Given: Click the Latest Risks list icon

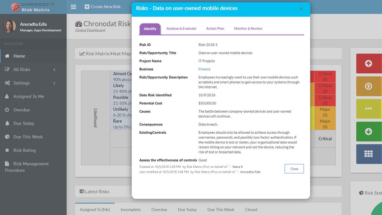Looking at the screenshot, I should click(82, 191).
